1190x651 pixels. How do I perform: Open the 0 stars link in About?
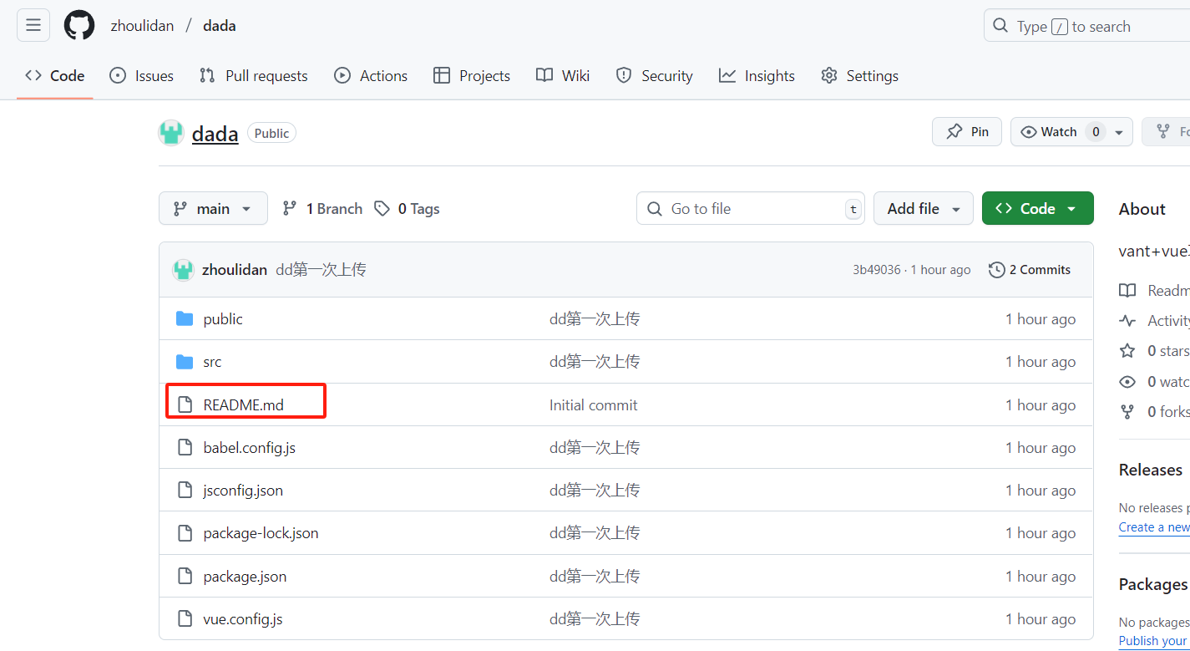pos(1155,351)
